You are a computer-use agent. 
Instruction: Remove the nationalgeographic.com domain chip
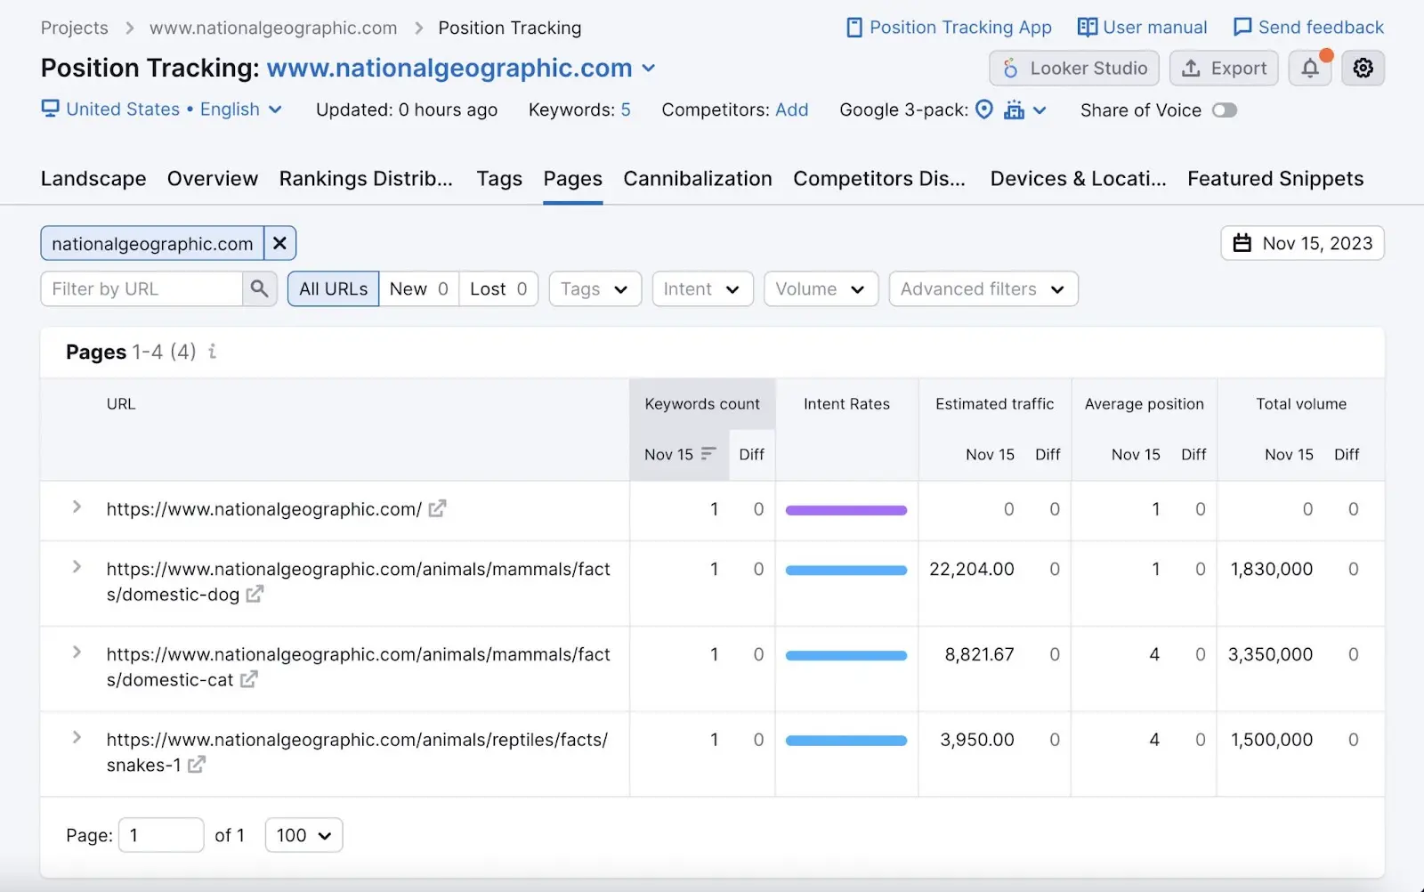click(x=279, y=243)
